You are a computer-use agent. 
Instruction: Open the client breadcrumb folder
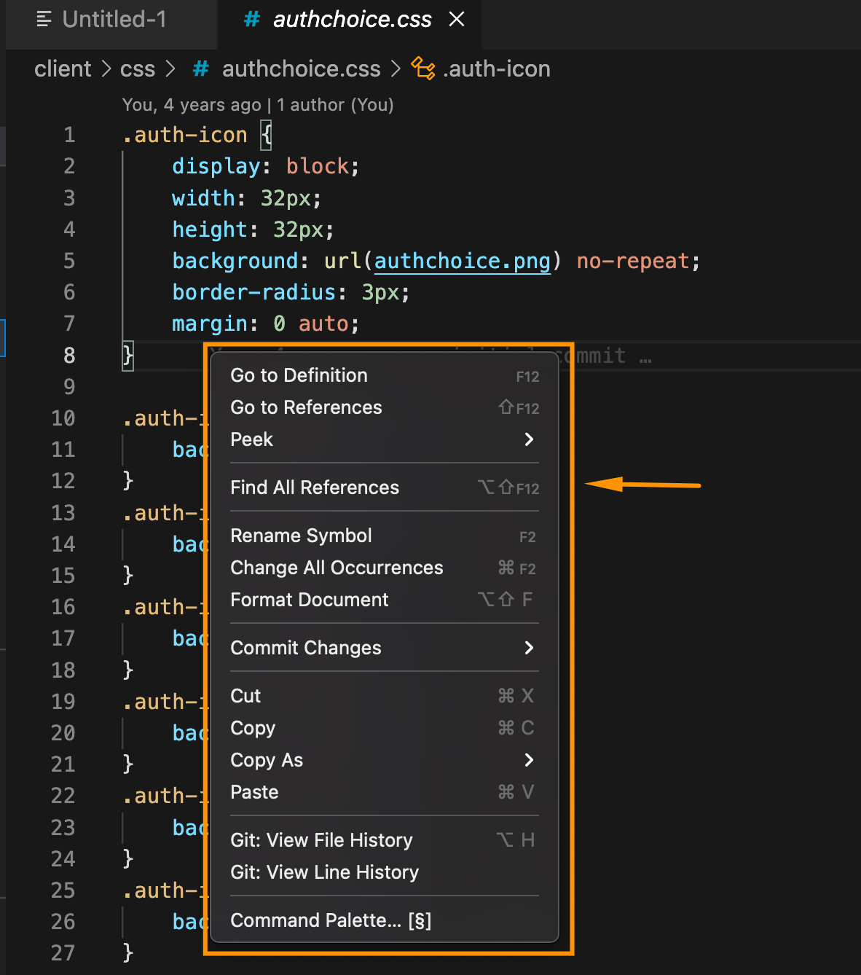point(63,69)
